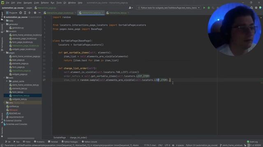The width and height of the screenshot is (263, 147).
Task: Open the File menu
Action: coord(7,3)
